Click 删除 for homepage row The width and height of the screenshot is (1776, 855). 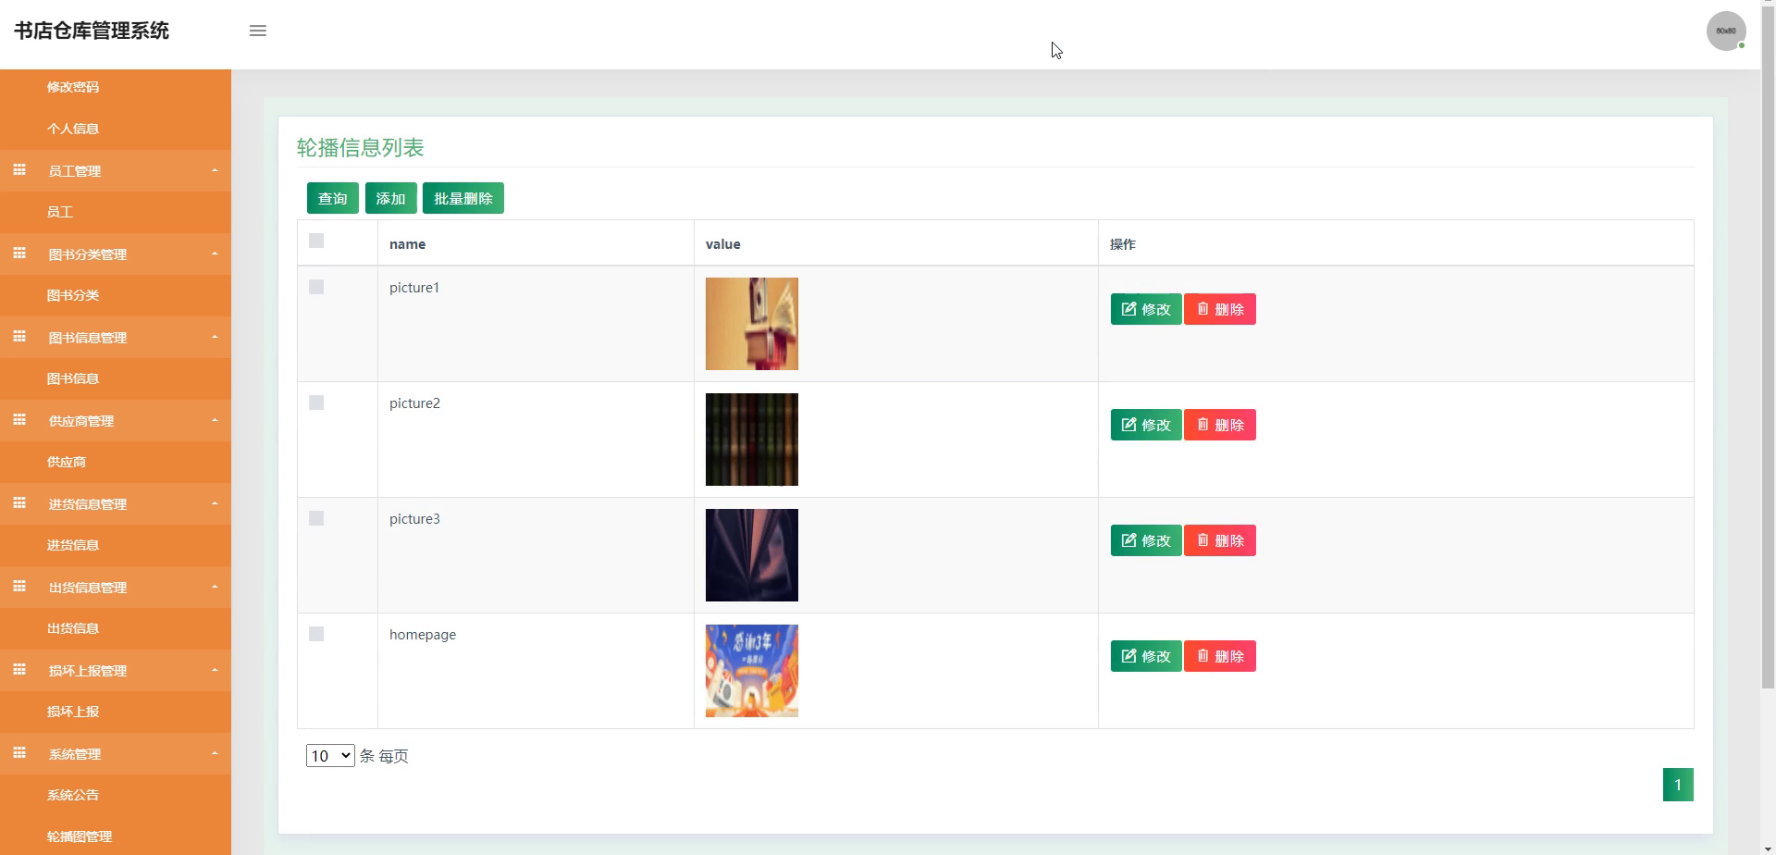point(1220,656)
